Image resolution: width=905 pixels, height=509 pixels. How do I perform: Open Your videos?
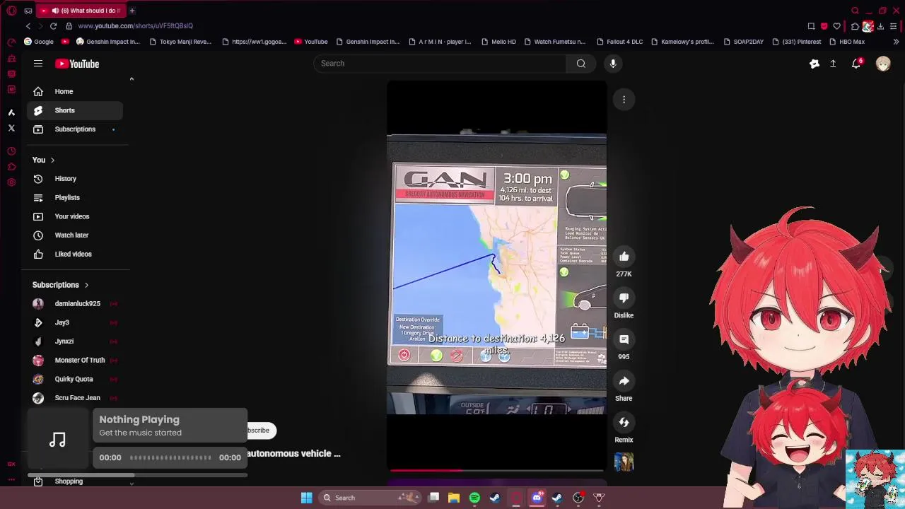tap(75, 216)
